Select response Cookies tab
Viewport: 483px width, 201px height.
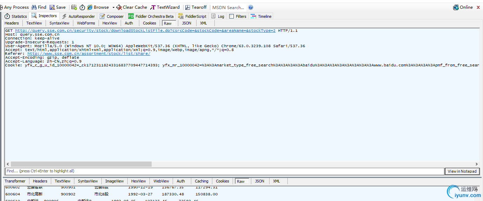[x=223, y=181]
